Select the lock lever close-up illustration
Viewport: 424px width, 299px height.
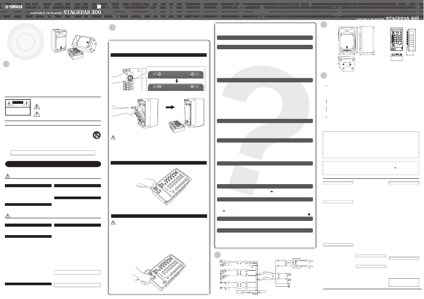coord(176,79)
